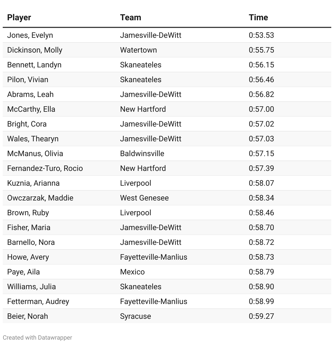Click the Owczarzak, Maddie name
Viewport: 334px width, 344px height.
[40, 198]
